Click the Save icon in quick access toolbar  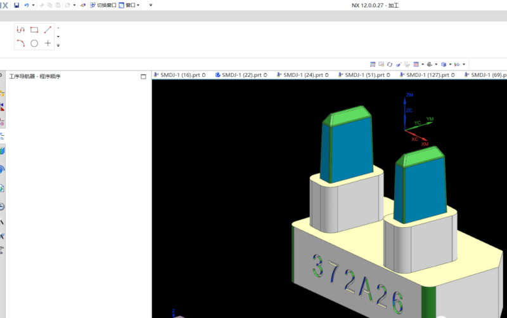coord(16,5)
